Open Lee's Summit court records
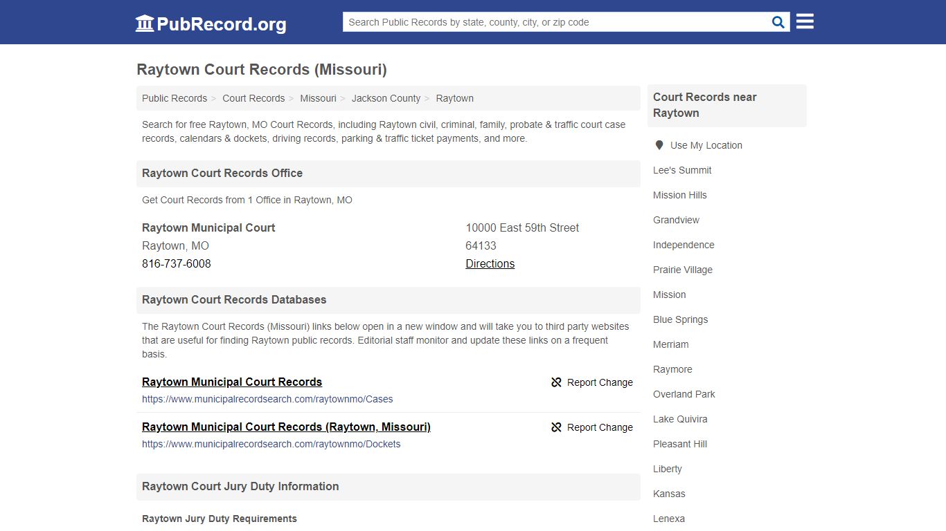Screen dimensions: 946x531 pos(682,170)
